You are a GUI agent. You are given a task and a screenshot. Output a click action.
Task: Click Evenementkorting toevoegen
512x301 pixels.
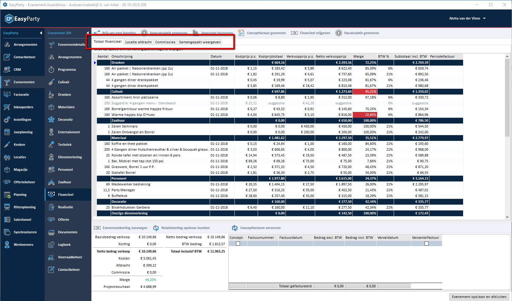click(x=121, y=228)
